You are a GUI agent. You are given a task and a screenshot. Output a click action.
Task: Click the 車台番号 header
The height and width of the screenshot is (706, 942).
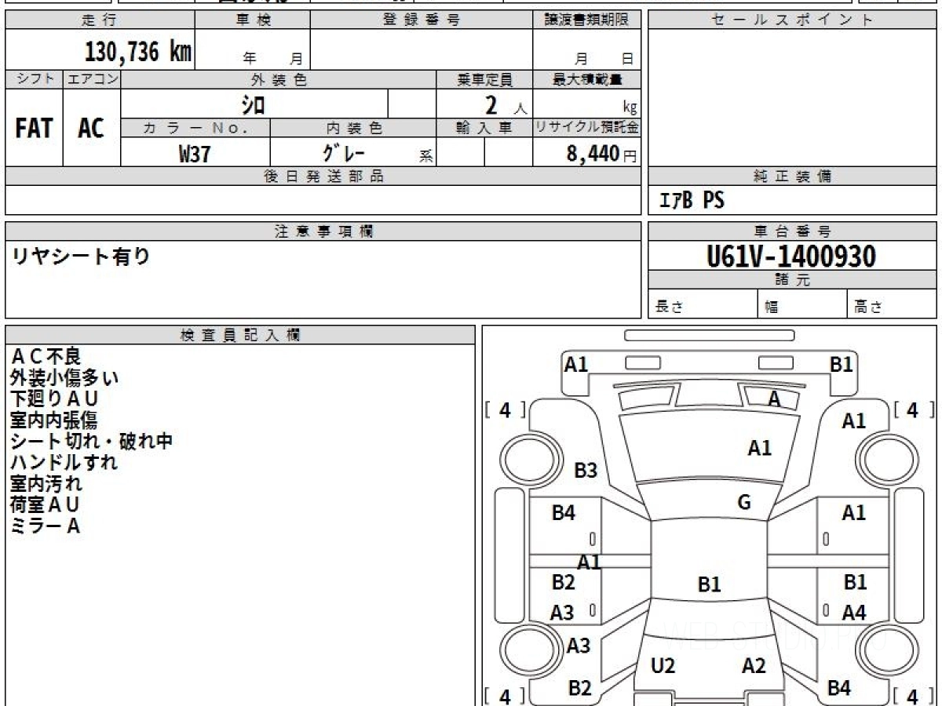pyautogui.click(x=792, y=231)
